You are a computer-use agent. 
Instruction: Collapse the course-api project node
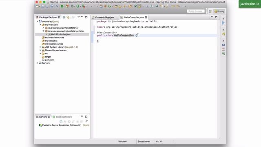point(38,21)
